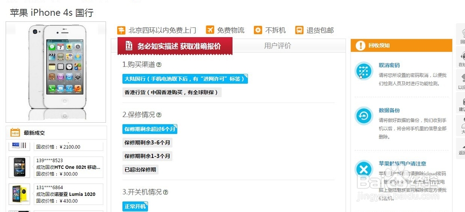
Task: Open the 务必如实描述 获取准确报价 tab
Action: 175,46
